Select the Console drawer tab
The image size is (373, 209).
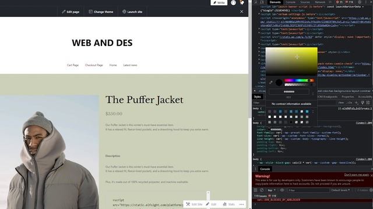pyautogui.click(x=265, y=169)
